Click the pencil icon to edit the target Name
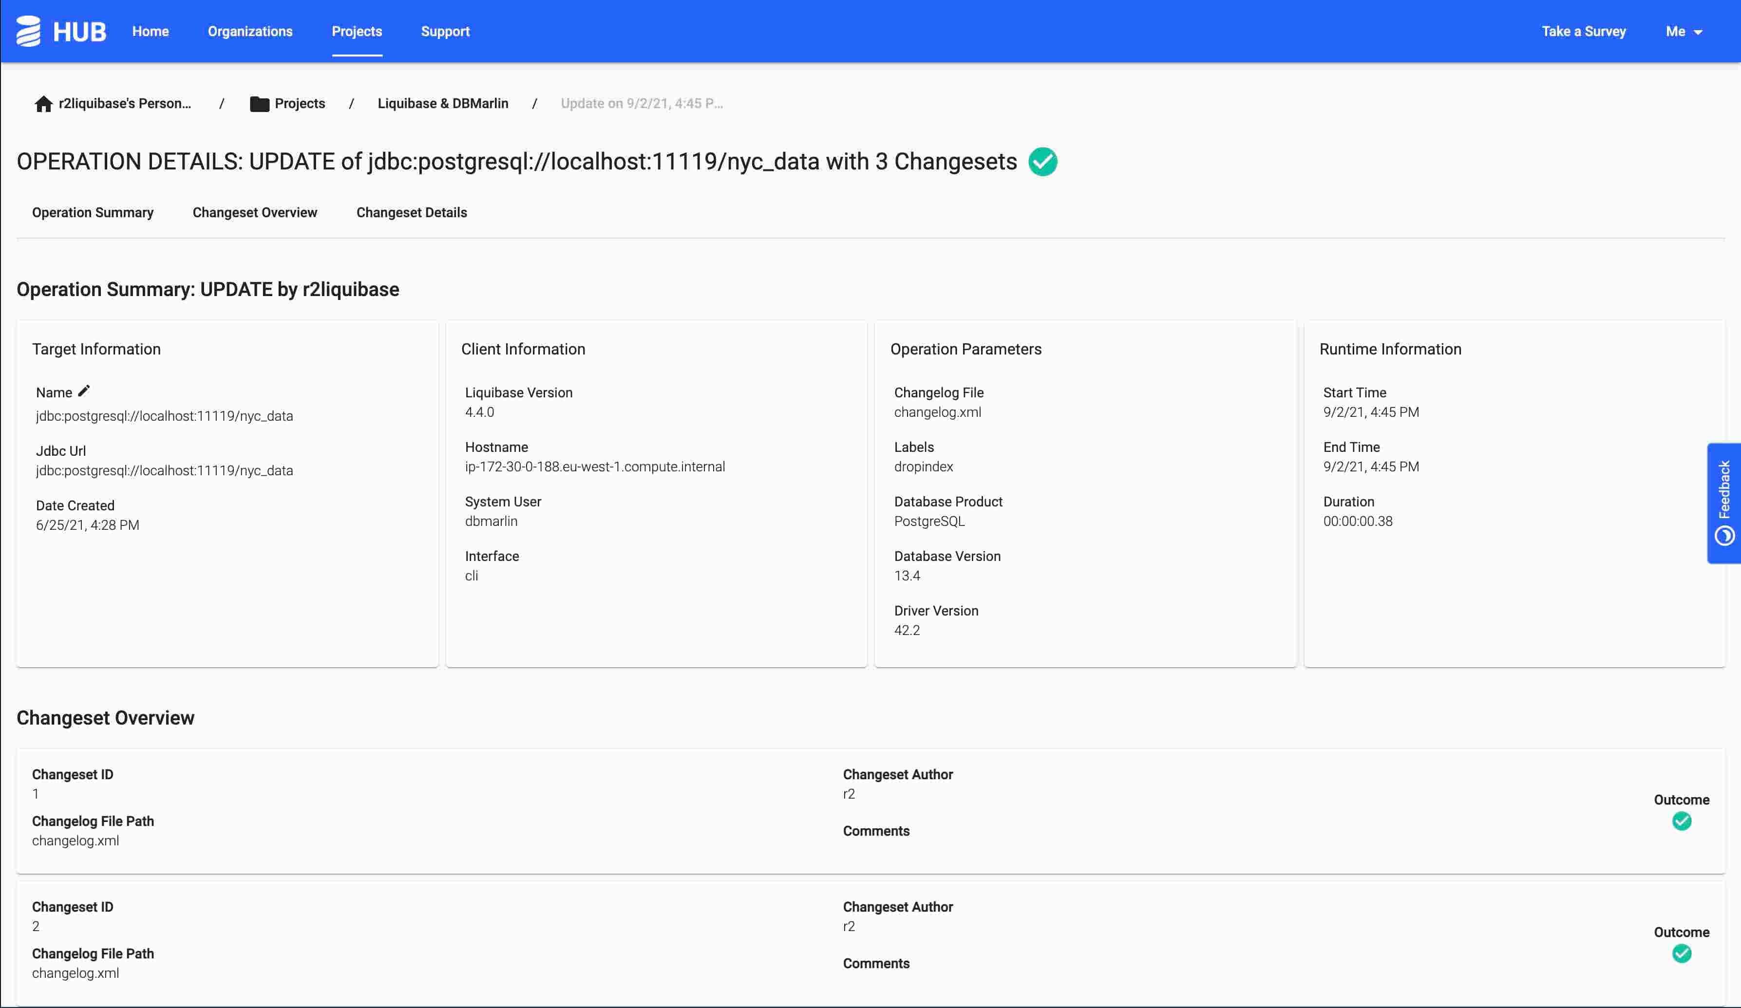Viewport: 1741px width, 1008px height. (84, 392)
